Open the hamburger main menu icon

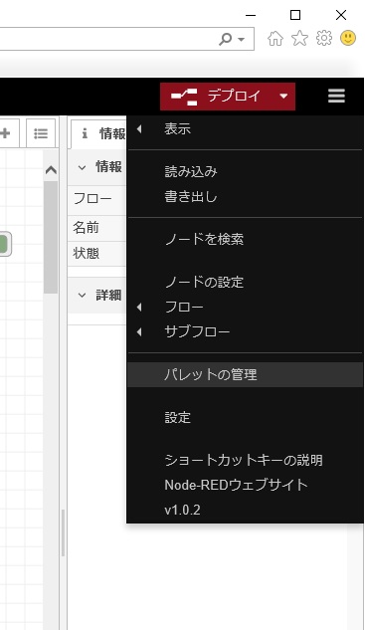(x=336, y=96)
